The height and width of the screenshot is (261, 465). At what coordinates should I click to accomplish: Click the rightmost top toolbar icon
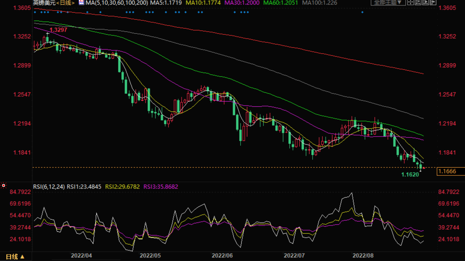tap(433, 2)
